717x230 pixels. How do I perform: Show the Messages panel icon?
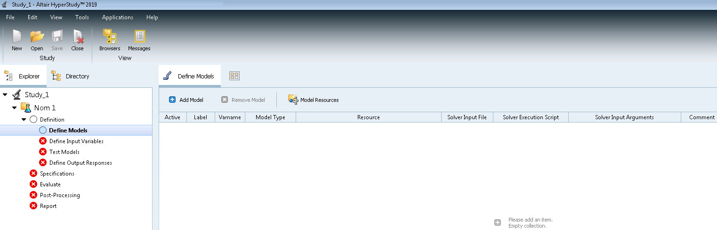(x=139, y=37)
